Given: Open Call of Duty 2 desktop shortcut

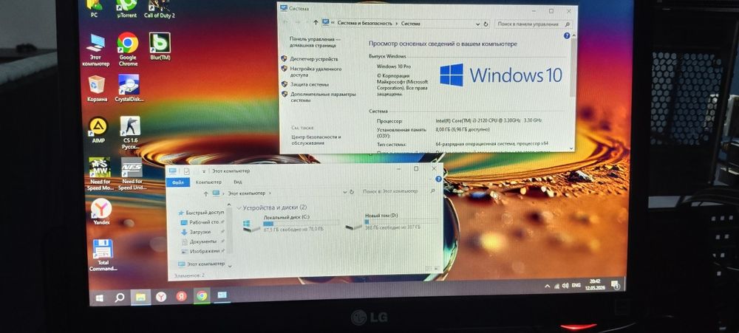Looking at the screenshot, I should pos(159,8).
